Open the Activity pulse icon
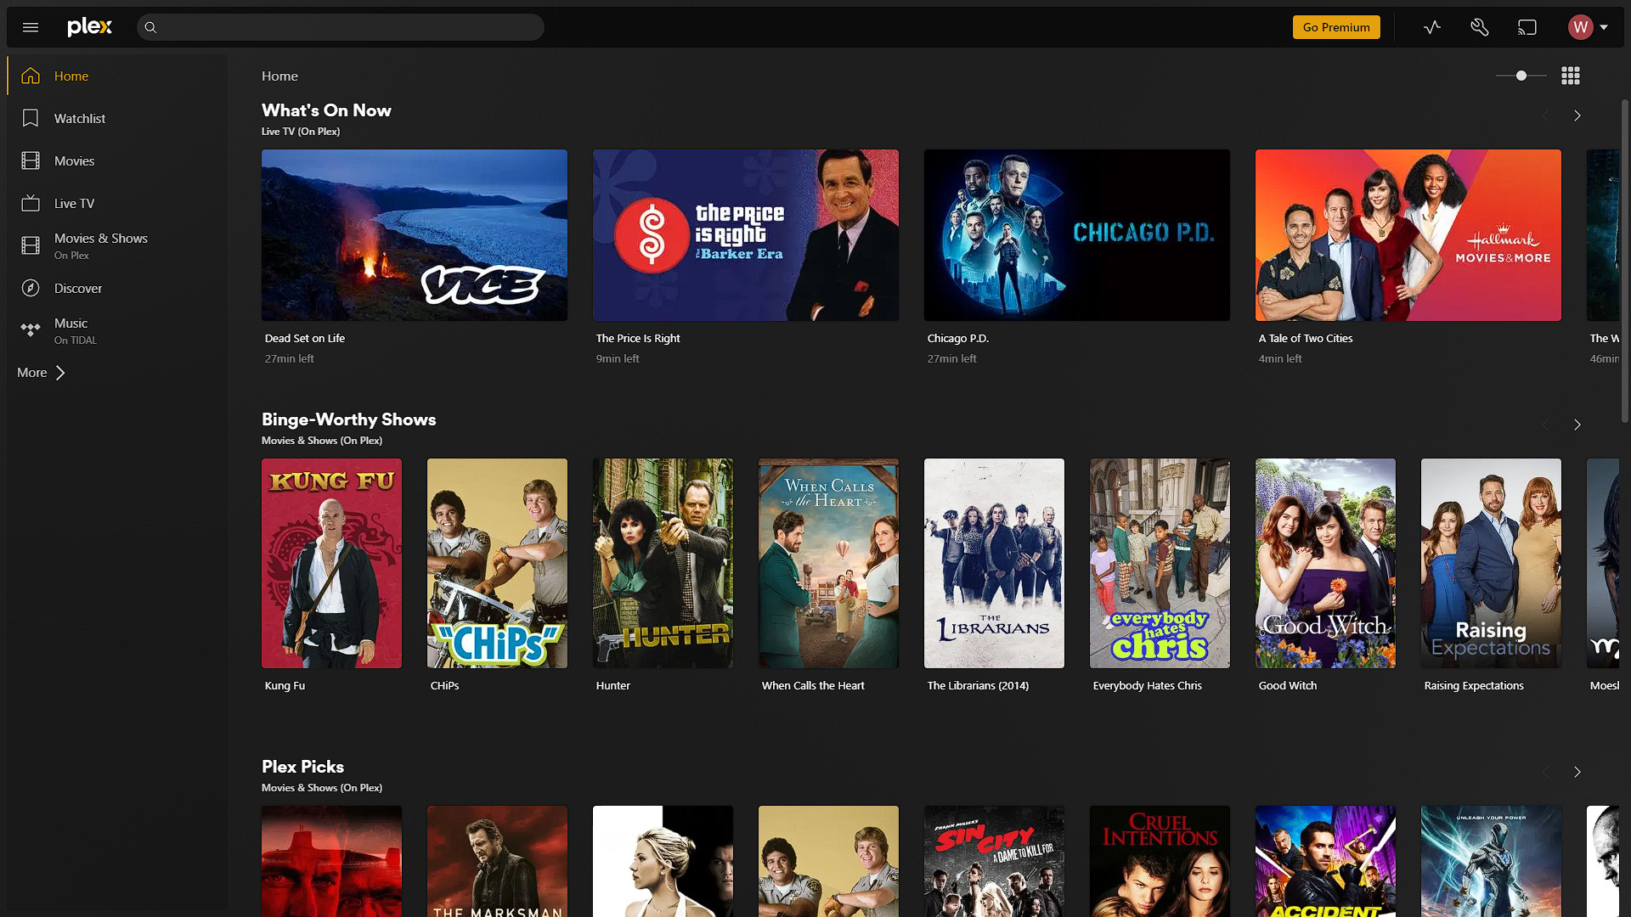The height and width of the screenshot is (917, 1631). 1432,27
